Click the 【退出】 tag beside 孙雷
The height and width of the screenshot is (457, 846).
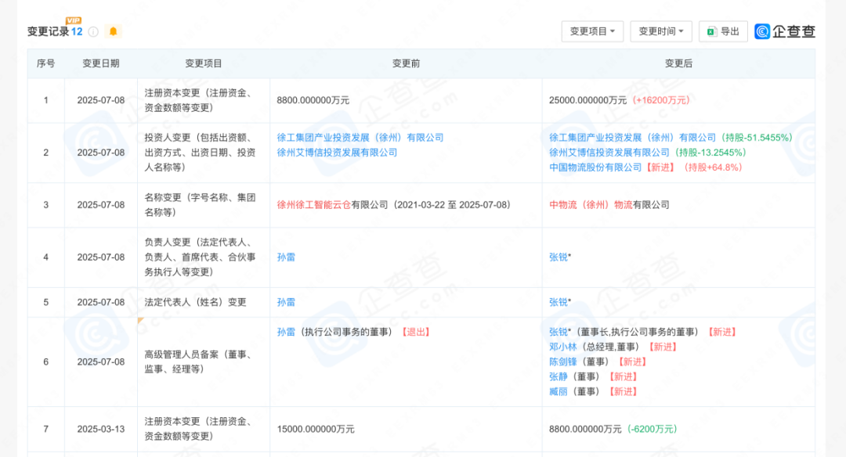pos(415,332)
